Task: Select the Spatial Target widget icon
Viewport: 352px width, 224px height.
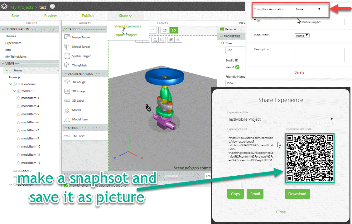Action: [x=67, y=56]
